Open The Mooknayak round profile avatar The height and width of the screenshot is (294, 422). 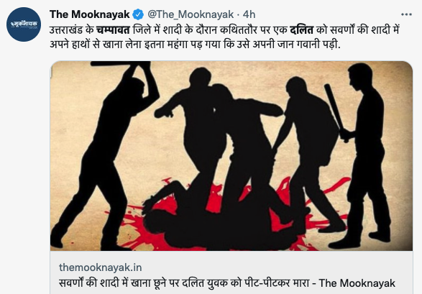coord(24,24)
